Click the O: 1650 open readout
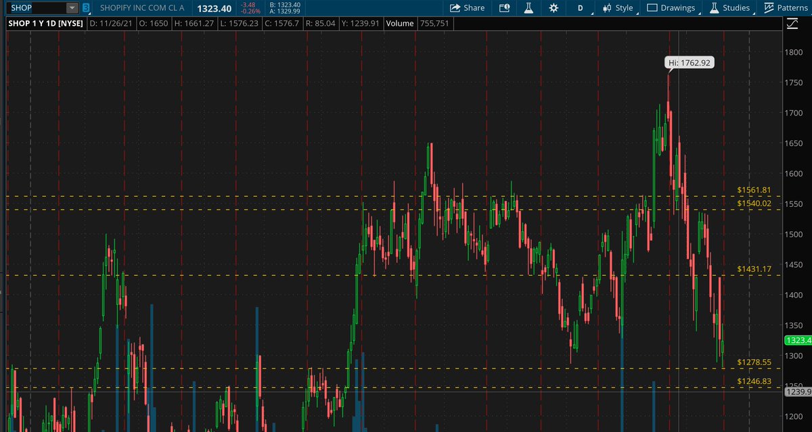Image resolution: width=812 pixels, height=432 pixels. tap(153, 24)
